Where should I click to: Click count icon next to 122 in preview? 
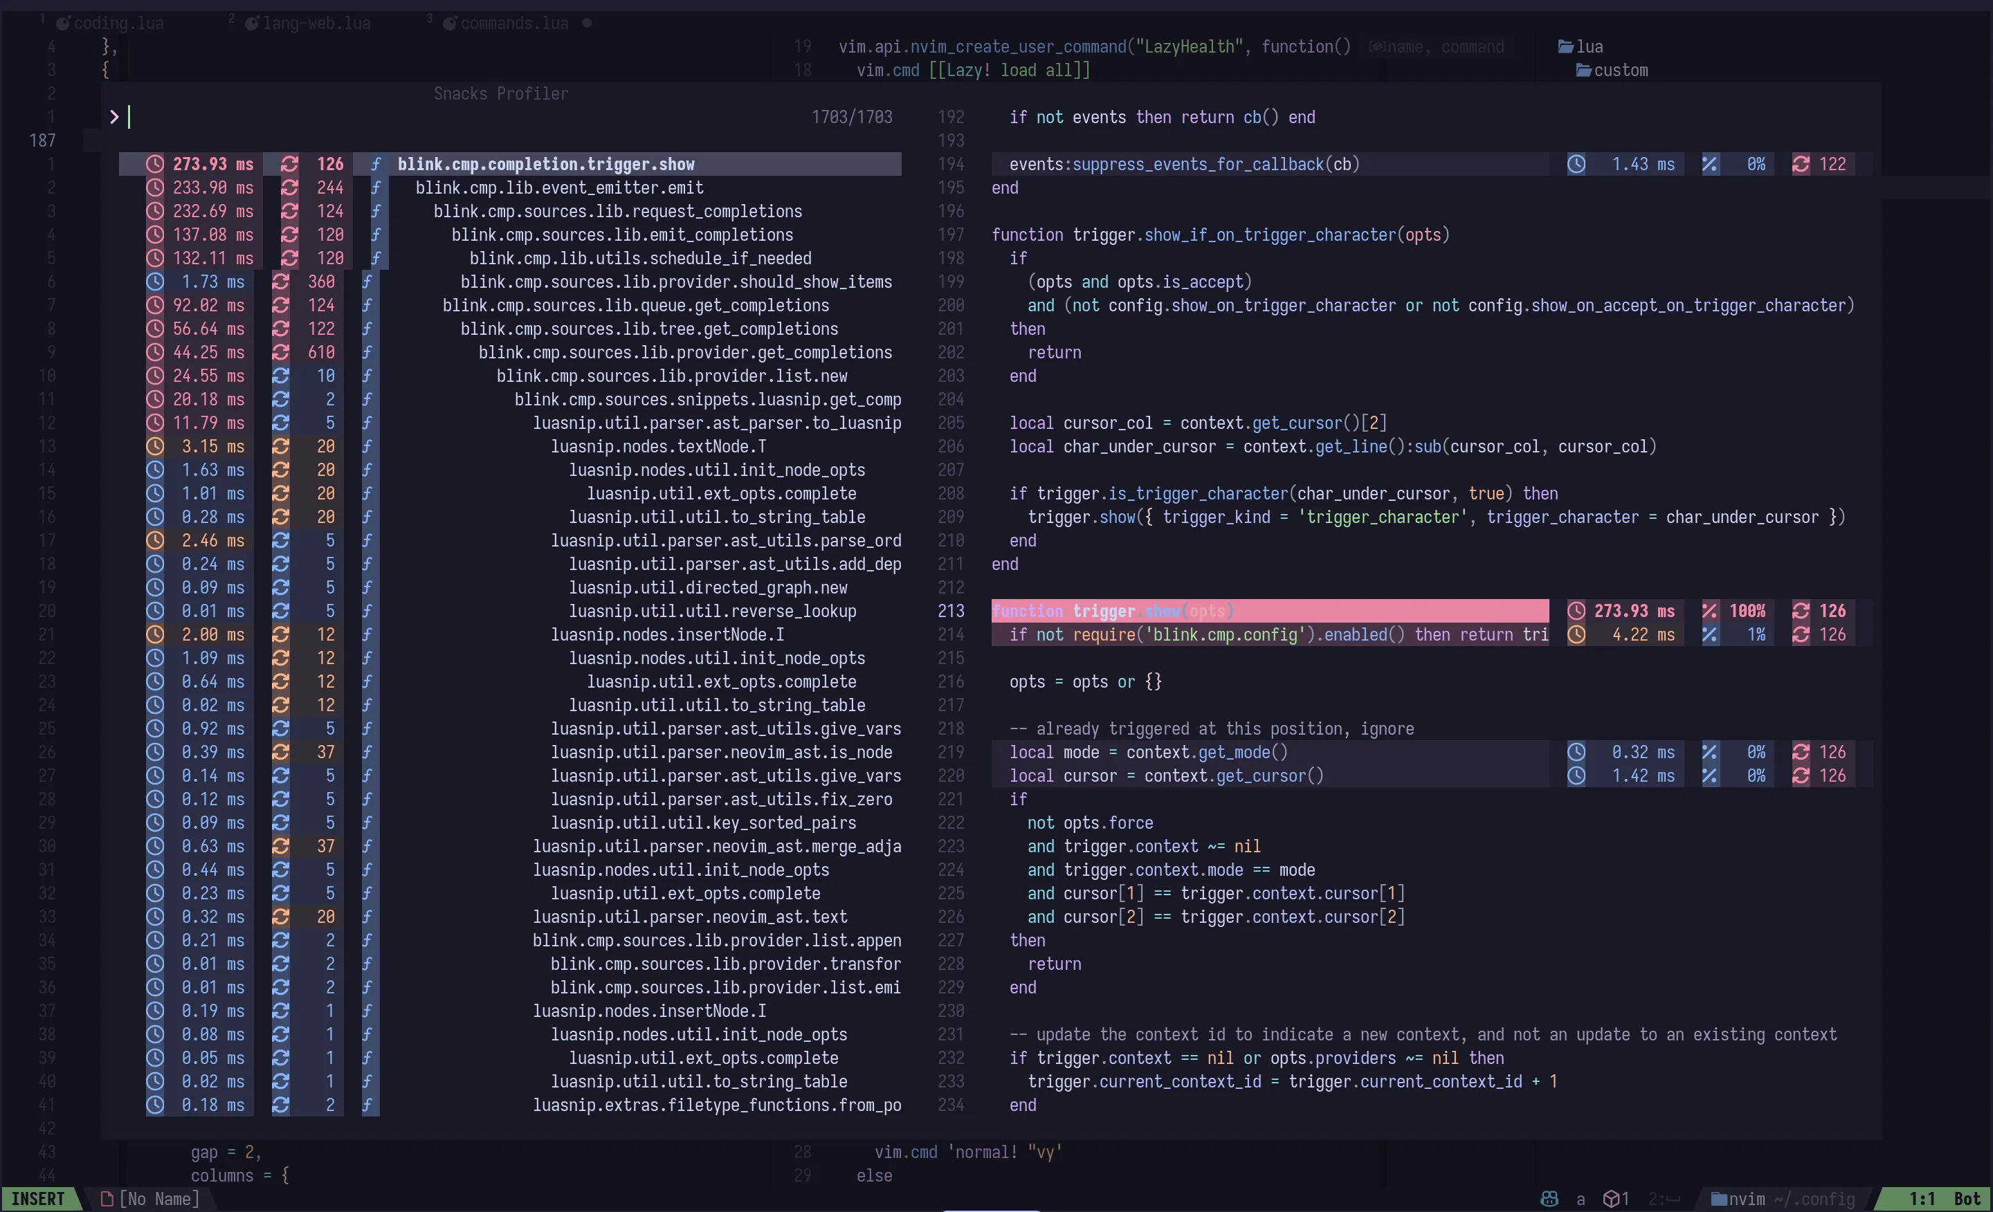[1801, 164]
